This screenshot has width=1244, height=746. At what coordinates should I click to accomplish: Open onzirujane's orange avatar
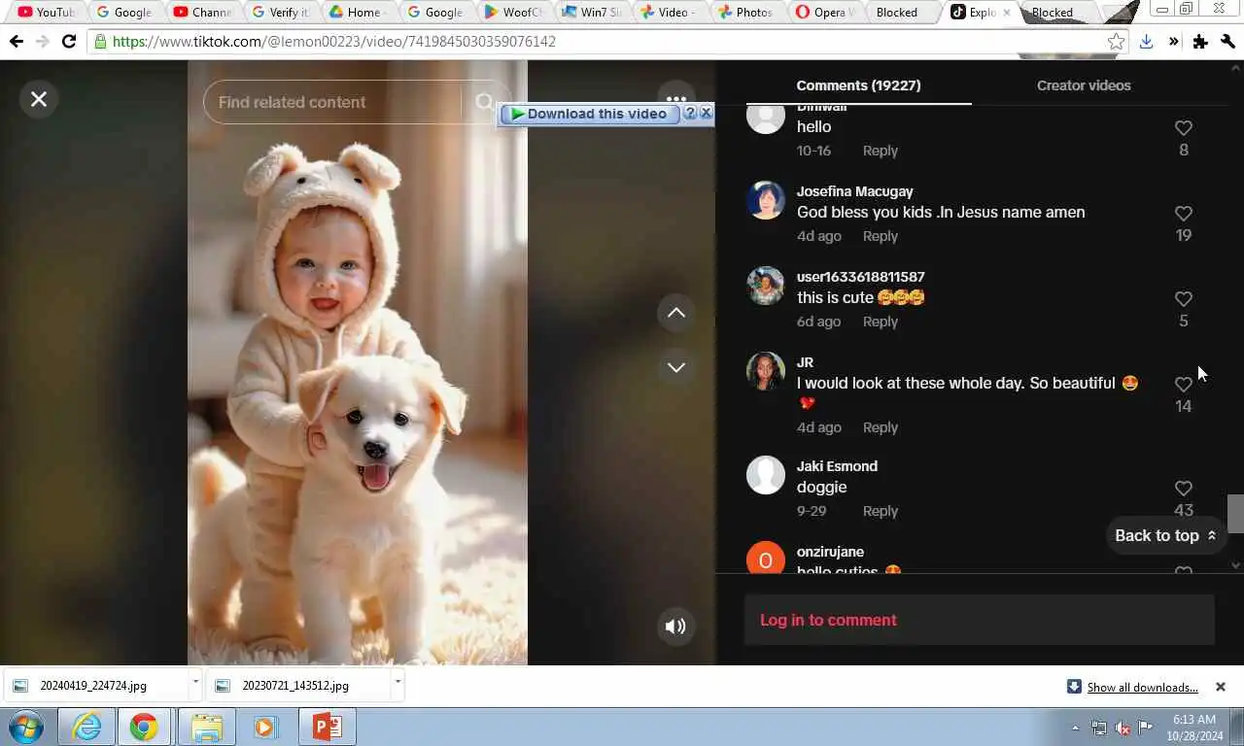[765, 558]
